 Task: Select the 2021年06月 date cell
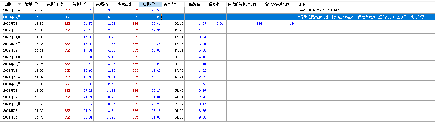point(13,104)
